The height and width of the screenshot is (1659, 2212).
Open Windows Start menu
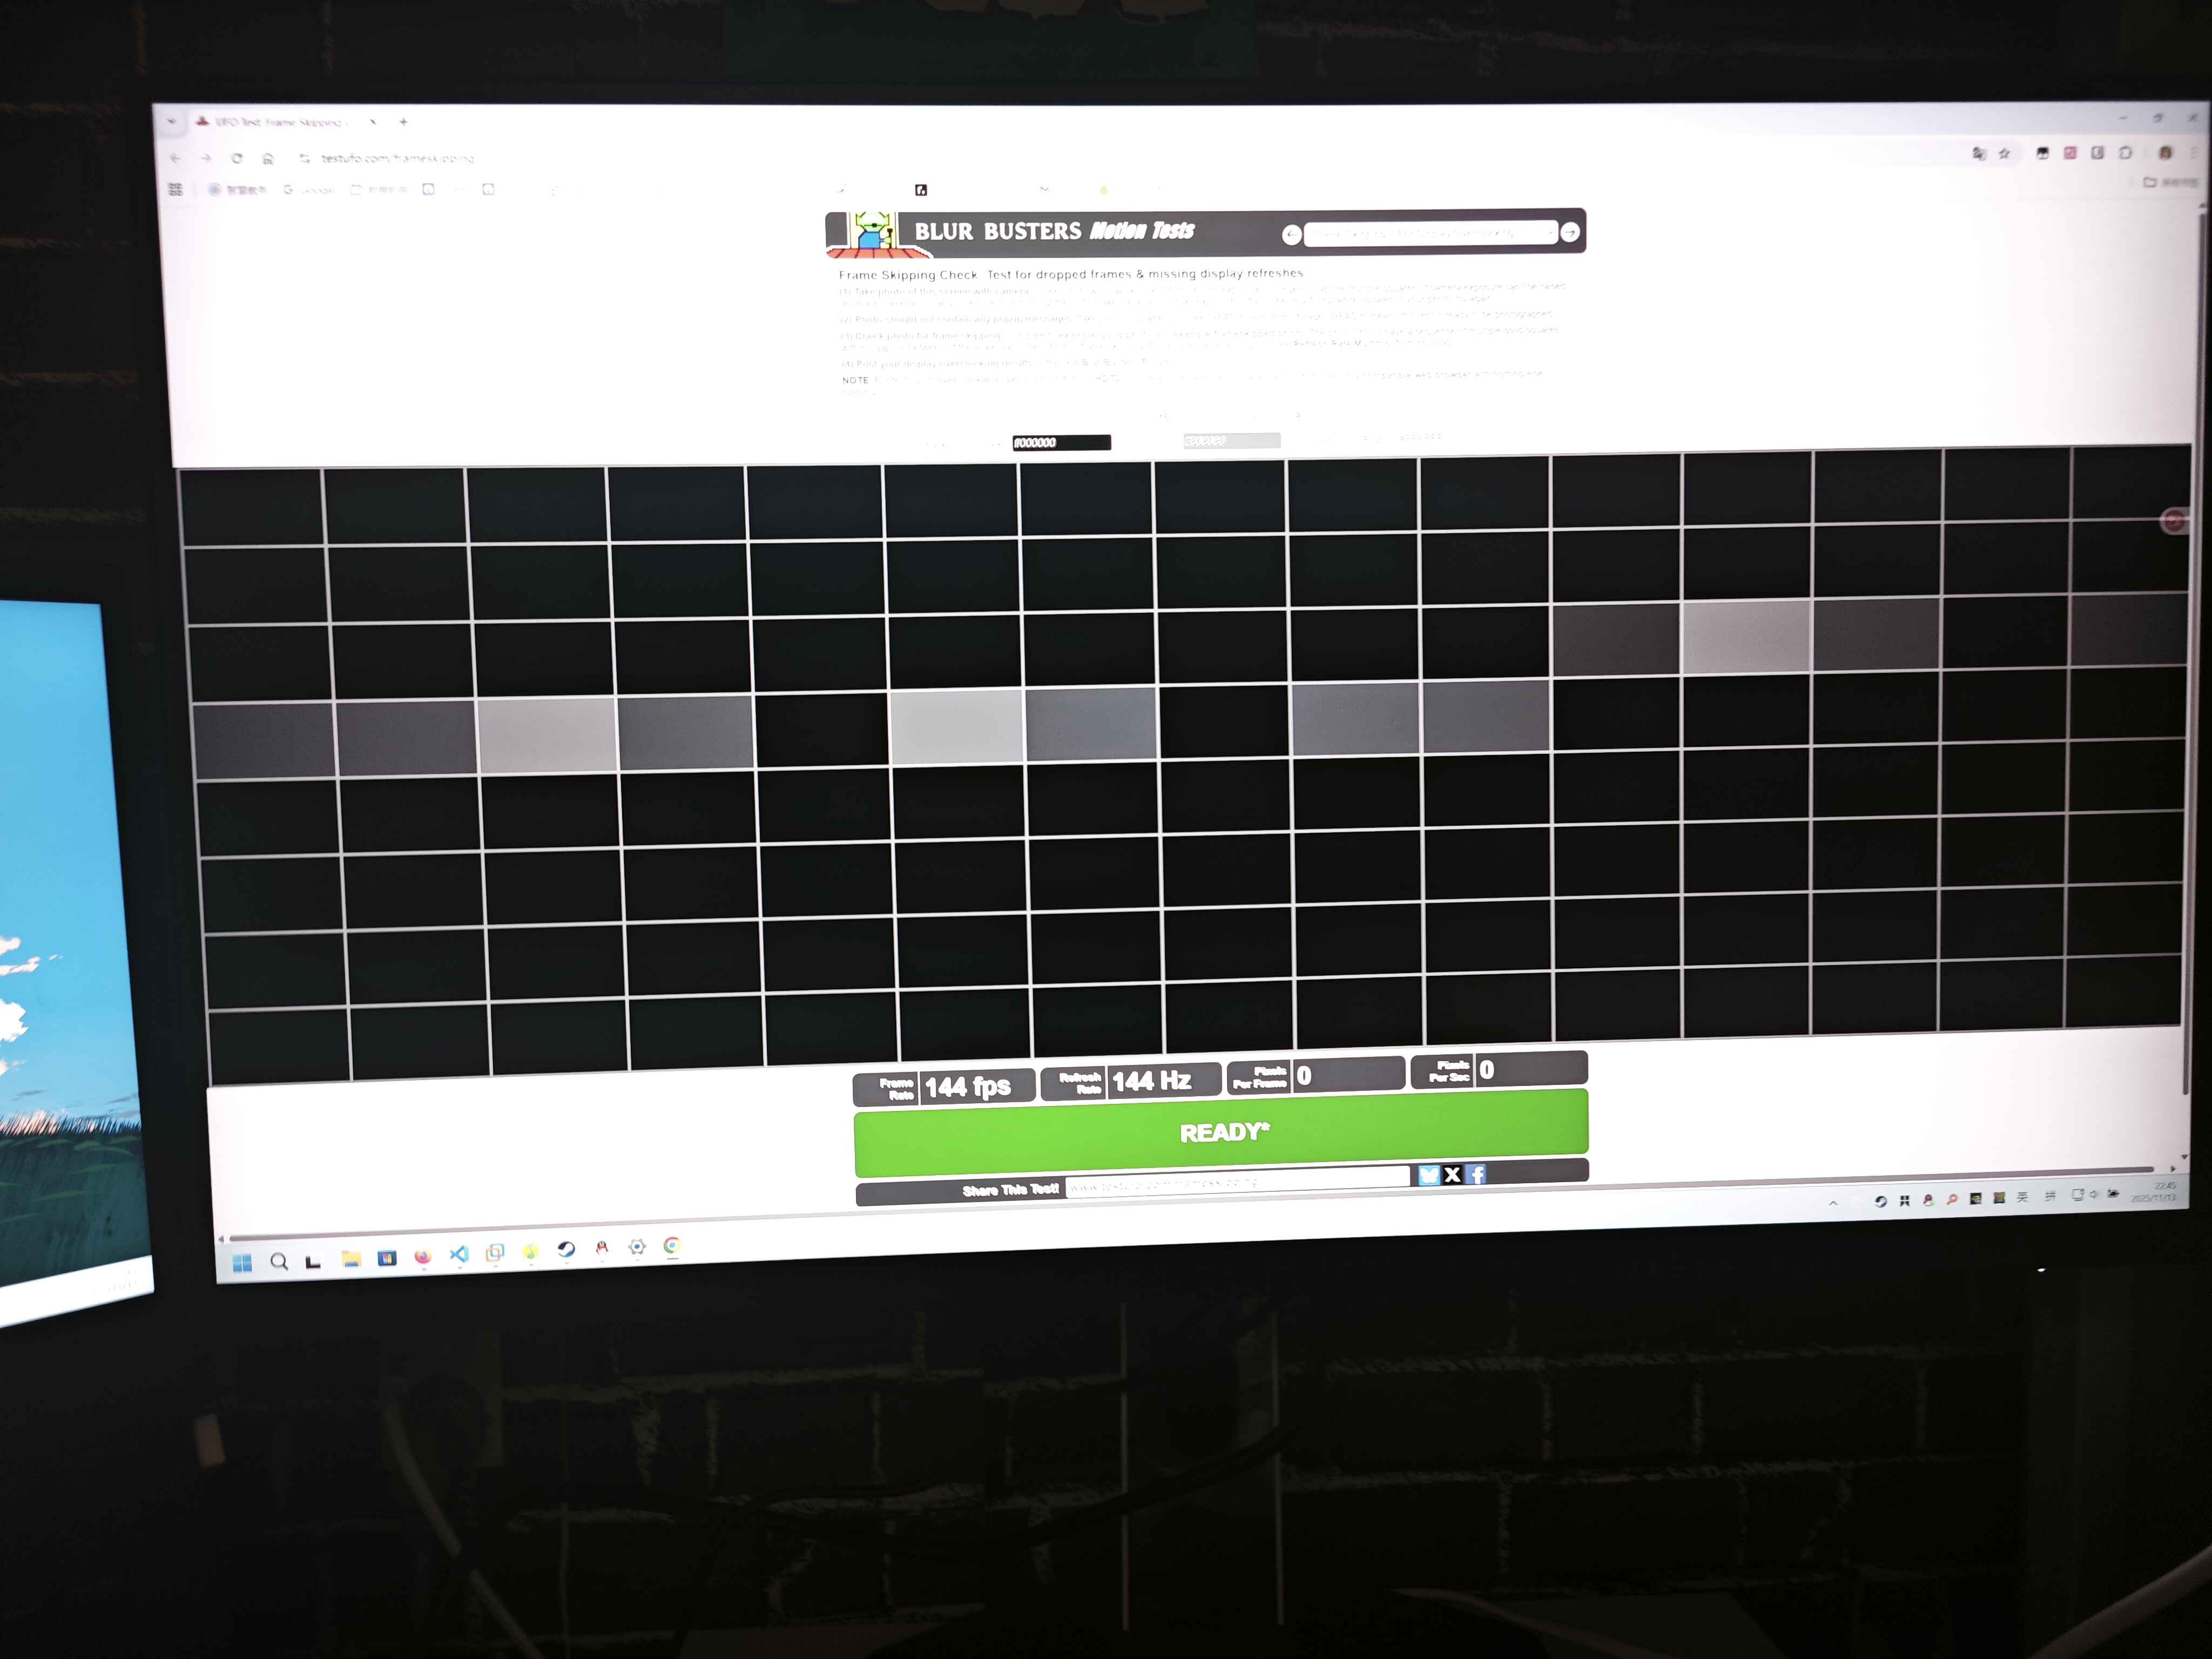242,1263
